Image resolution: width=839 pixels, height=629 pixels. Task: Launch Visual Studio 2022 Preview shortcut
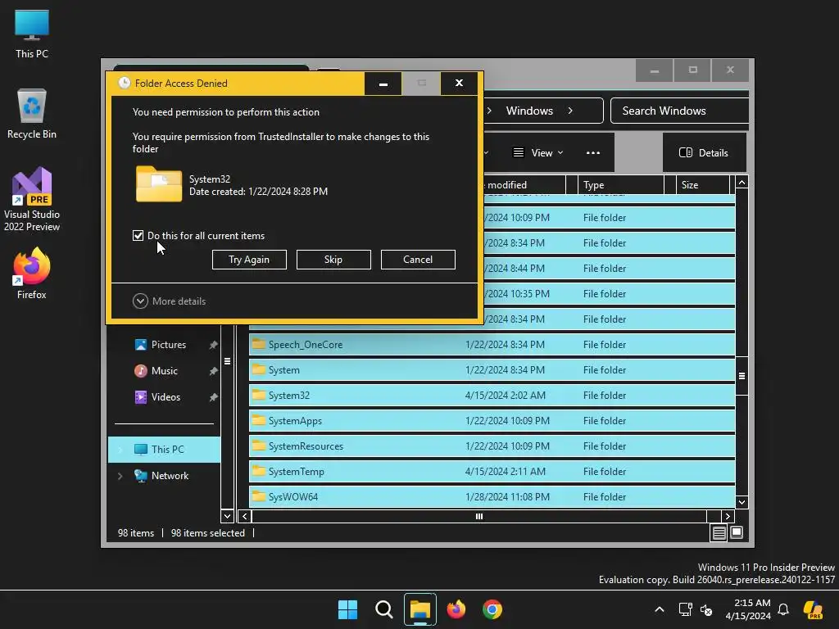click(x=32, y=199)
